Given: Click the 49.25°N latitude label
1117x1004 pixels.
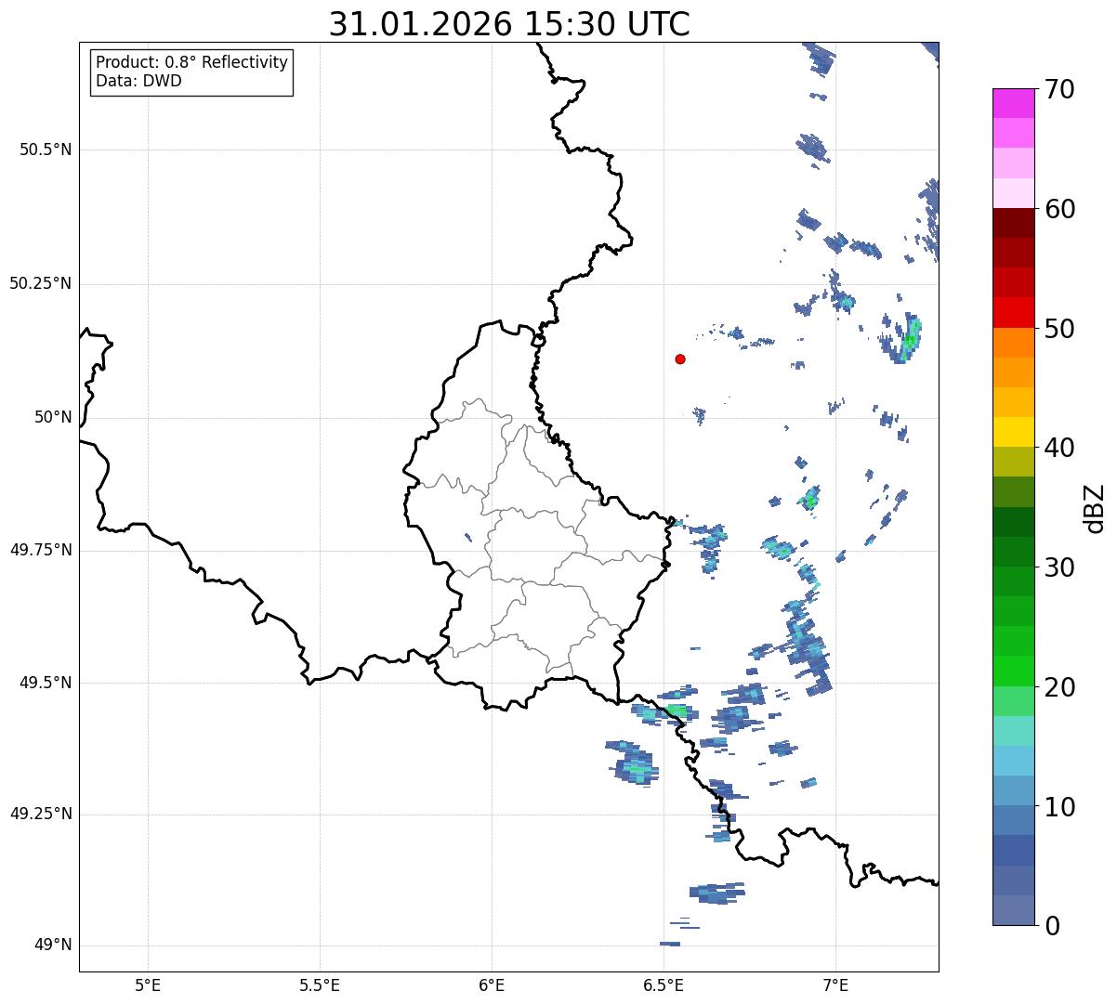Looking at the screenshot, I should [41, 815].
